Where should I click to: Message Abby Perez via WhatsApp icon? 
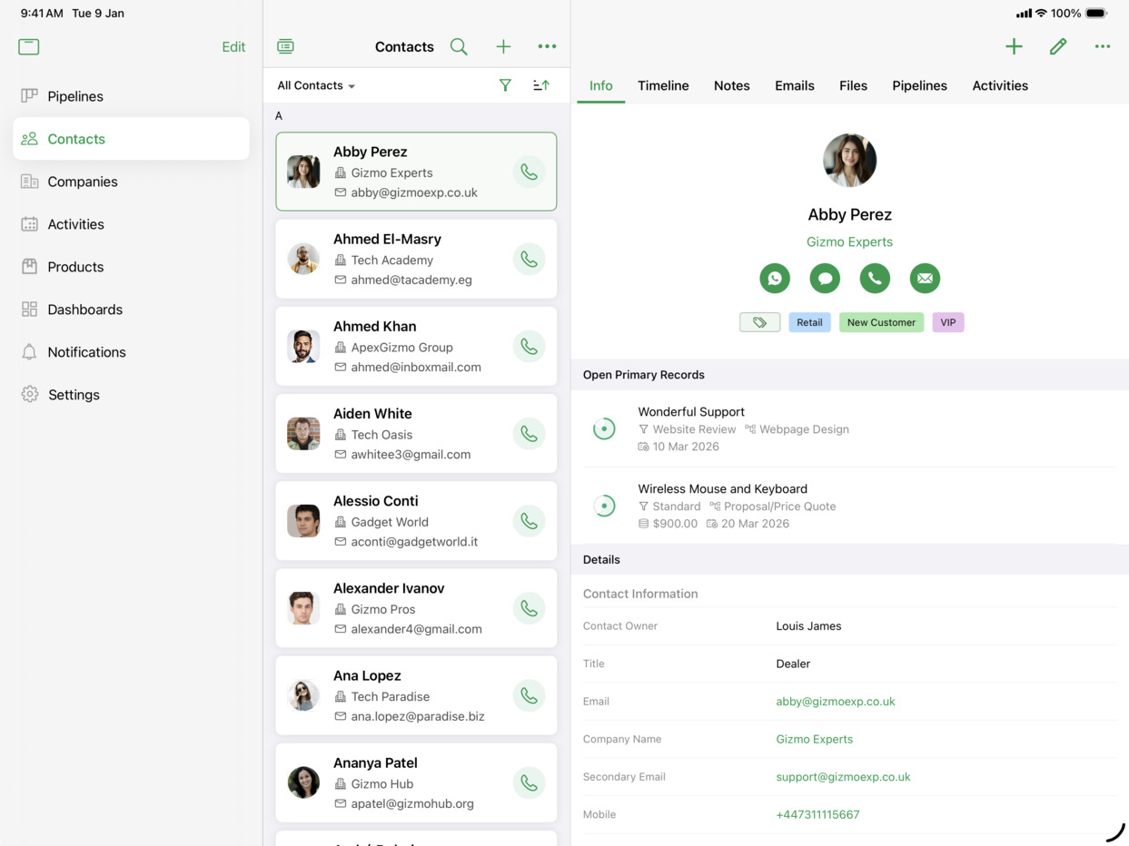coord(775,279)
